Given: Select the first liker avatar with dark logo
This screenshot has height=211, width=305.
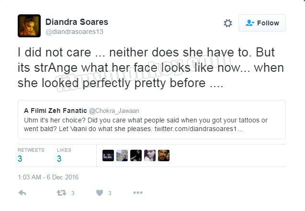Looking at the screenshot, I should [108, 155].
